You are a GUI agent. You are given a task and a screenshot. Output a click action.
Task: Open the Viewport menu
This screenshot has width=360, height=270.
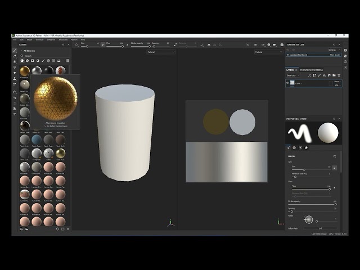[x=51, y=40]
